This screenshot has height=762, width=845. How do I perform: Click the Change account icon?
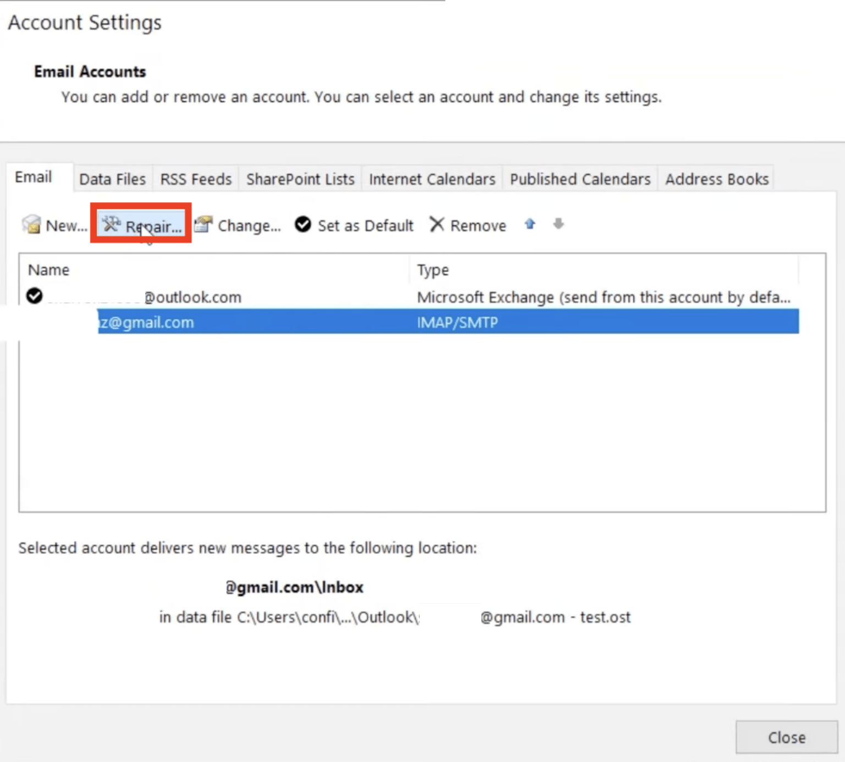tap(202, 224)
